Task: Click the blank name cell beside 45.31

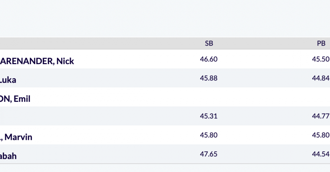Action: tap(42, 116)
